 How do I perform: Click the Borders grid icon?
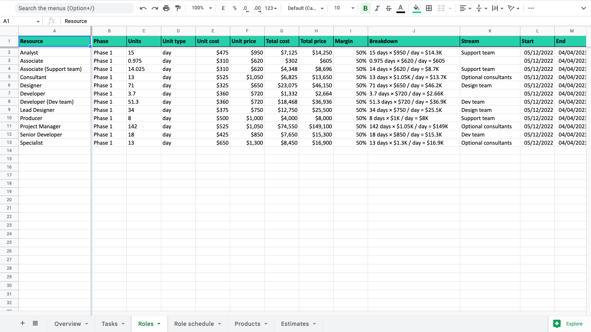(429, 8)
